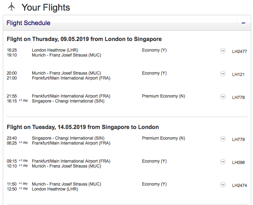Click Premium Economy (N) on LH778 row
Screen dimensions: 253x205
coord(163,96)
